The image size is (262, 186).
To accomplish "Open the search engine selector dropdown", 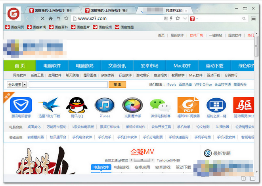I will pyautogui.click(x=194, y=19).
